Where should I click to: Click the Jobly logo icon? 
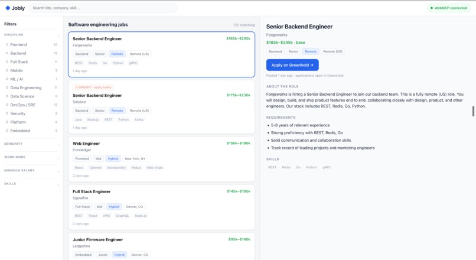click(x=8, y=8)
